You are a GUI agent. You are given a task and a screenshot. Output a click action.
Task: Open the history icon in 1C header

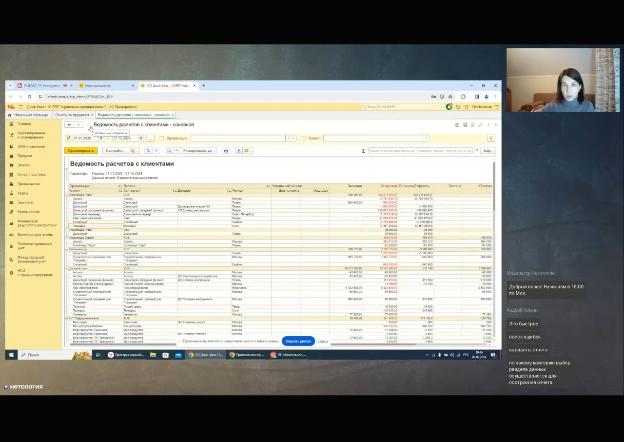pyautogui.click(x=458, y=107)
